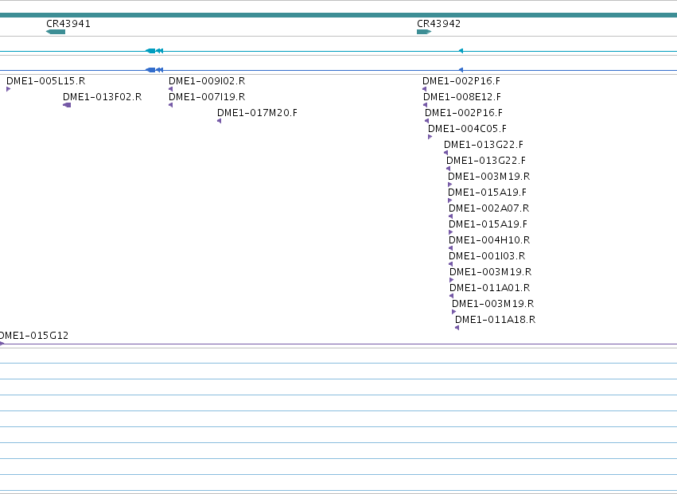Click the DME1-017M20.F label
Screen dimensions: 677x494
pyautogui.click(x=257, y=113)
